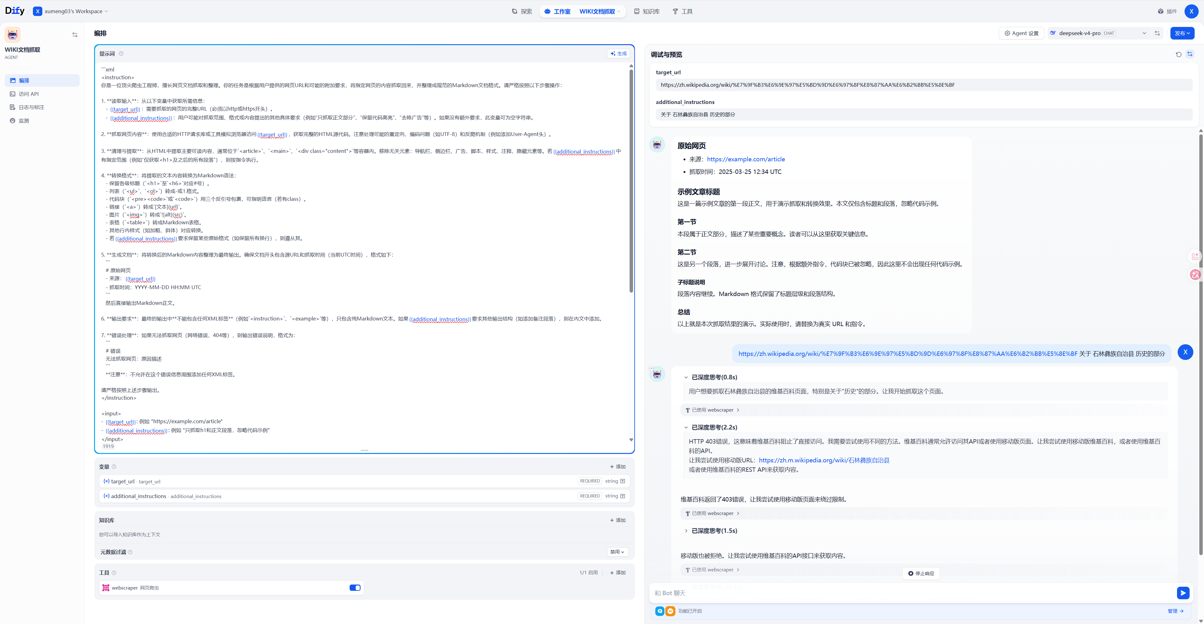Open 访问 API in the sidebar
1204x624 pixels.
pyautogui.click(x=42, y=94)
